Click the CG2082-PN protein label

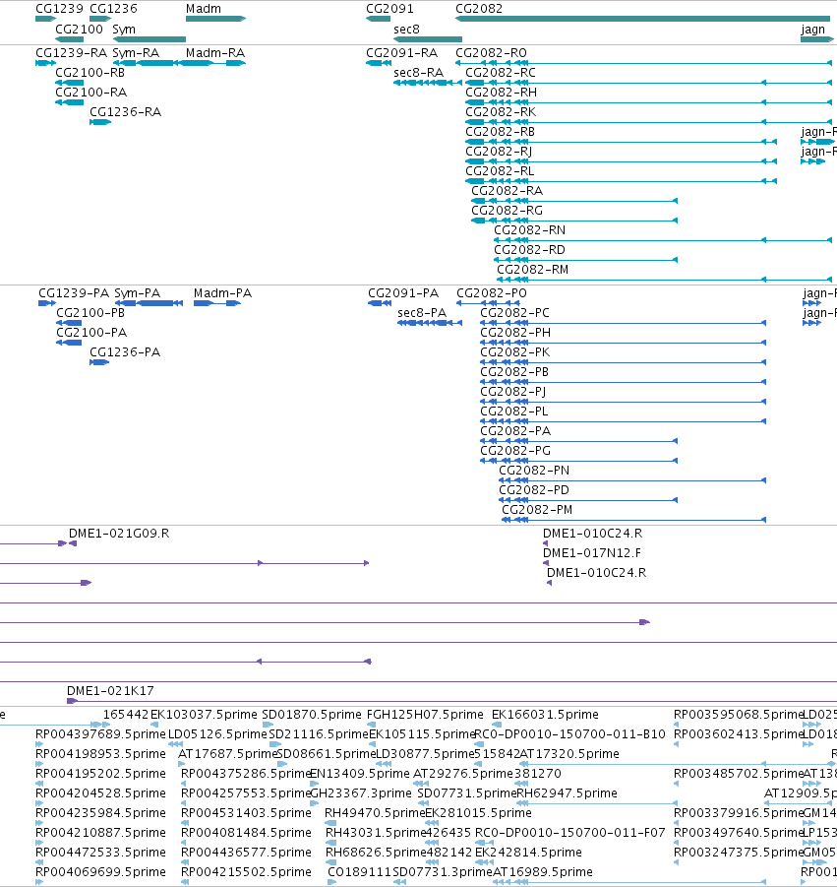534,471
